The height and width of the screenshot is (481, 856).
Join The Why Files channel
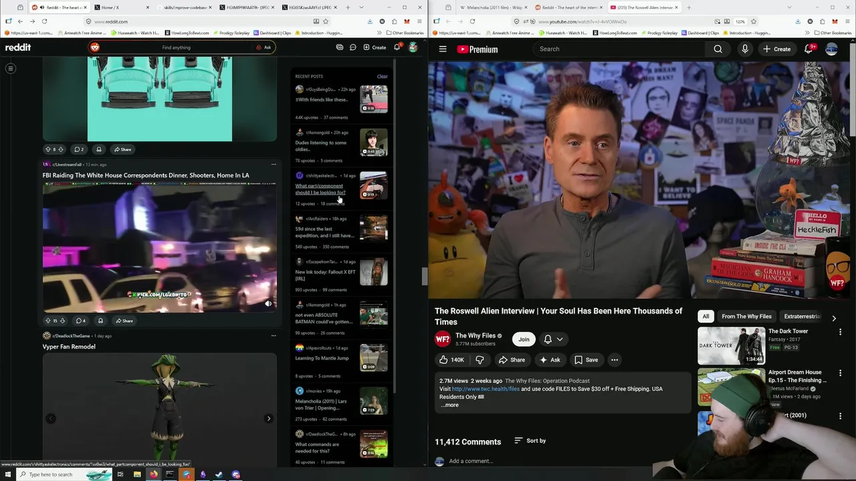pyautogui.click(x=524, y=339)
